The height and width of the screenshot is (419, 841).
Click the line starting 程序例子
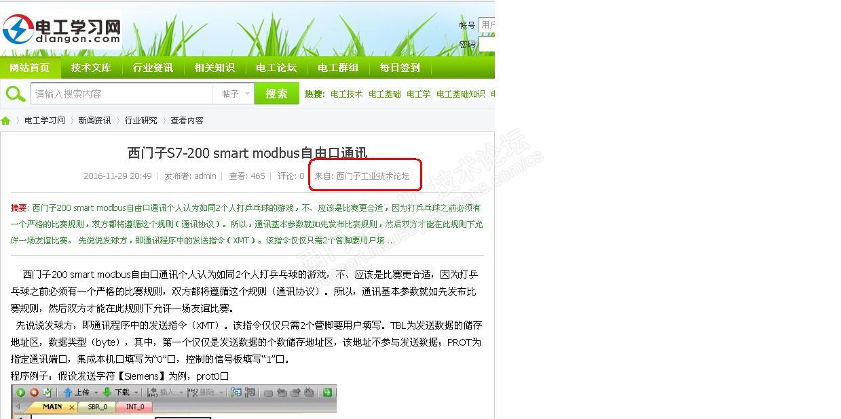pyautogui.click(x=119, y=376)
